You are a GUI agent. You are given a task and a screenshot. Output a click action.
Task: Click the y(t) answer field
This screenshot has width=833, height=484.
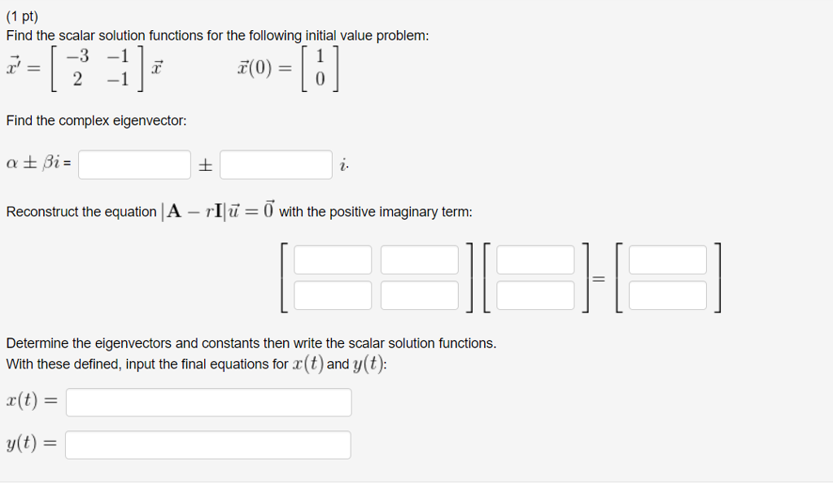208,444
